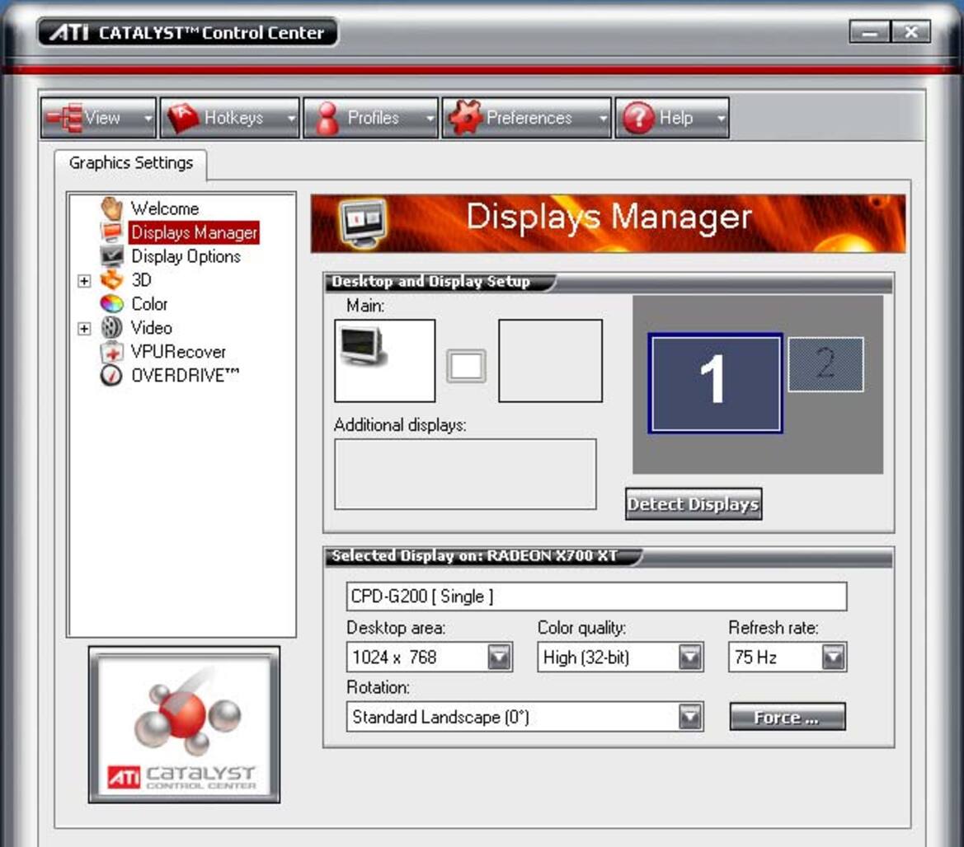Click the Force... button
The height and width of the screenshot is (847, 964).
point(788,717)
